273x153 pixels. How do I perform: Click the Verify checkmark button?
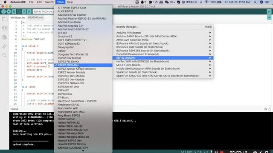3,11
